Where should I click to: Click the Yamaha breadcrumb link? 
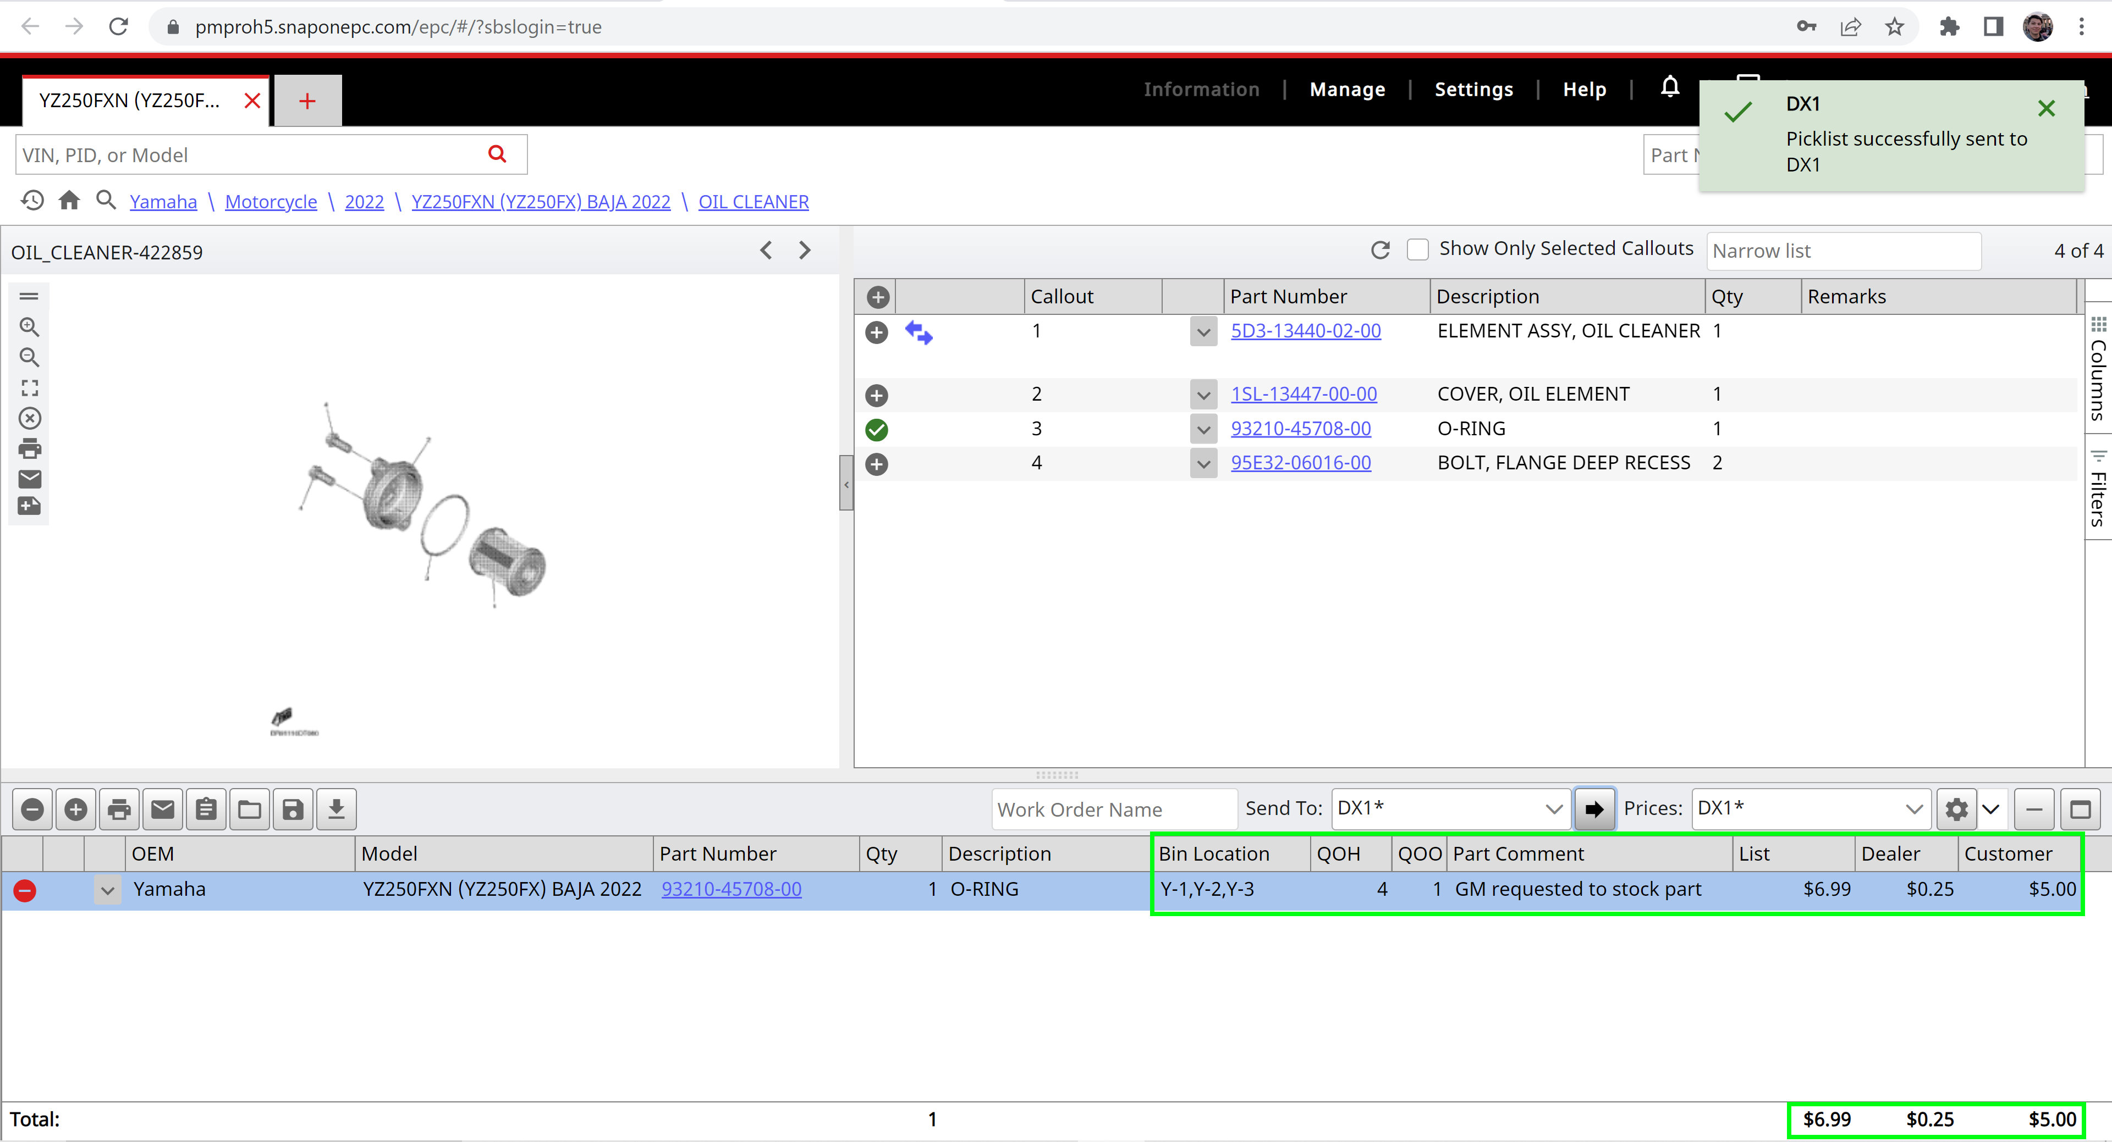pos(163,202)
